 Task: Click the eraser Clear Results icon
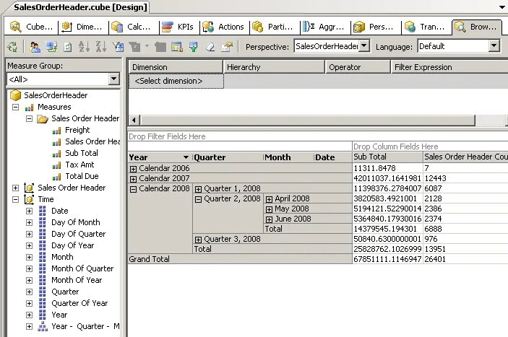point(210,47)
